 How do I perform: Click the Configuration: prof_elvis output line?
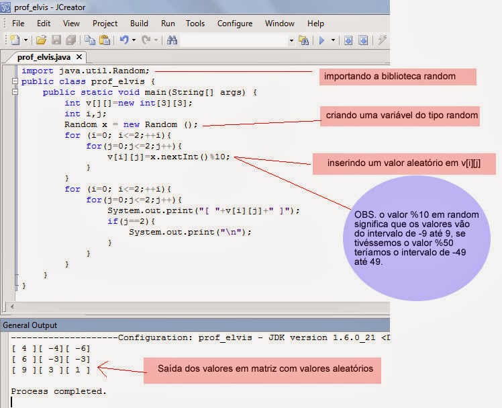click(x=201, y=337)
